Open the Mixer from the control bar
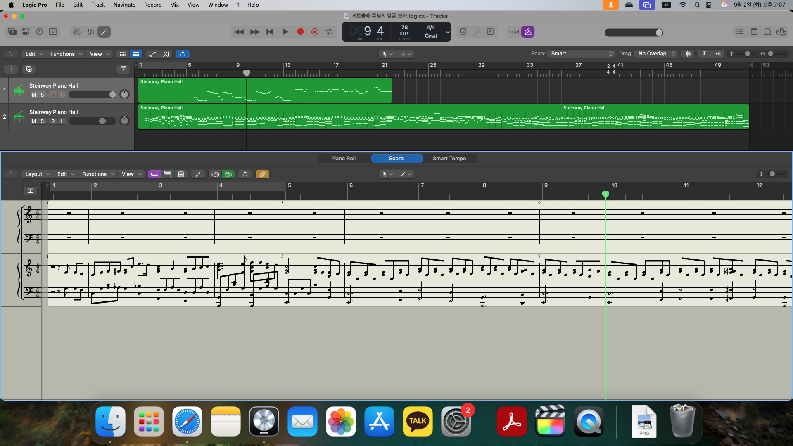793x446 pixels. (x=90, y=32)
